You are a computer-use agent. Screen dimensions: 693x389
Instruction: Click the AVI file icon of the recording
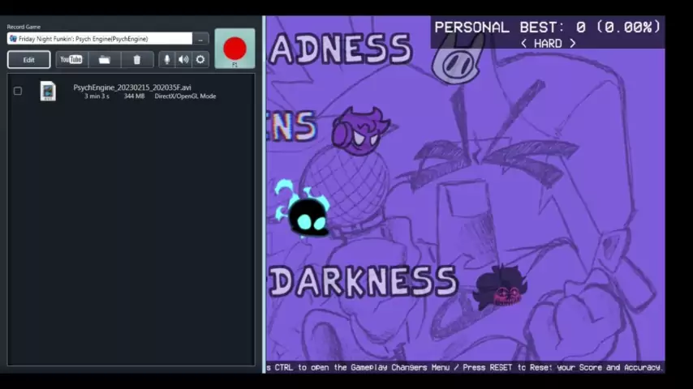pyautogui.click(x=48, y=92)
